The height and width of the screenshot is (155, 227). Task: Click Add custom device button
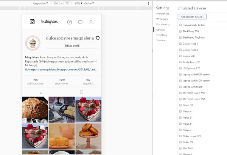click(x=192, y=17)
